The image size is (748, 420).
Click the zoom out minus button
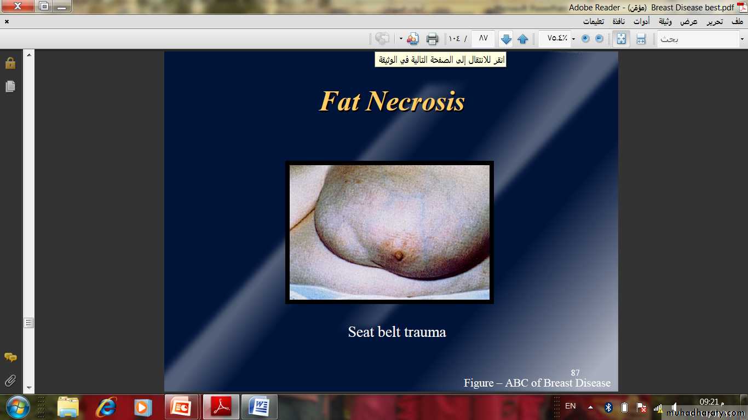pyautogui.click(x=599, y=39)
